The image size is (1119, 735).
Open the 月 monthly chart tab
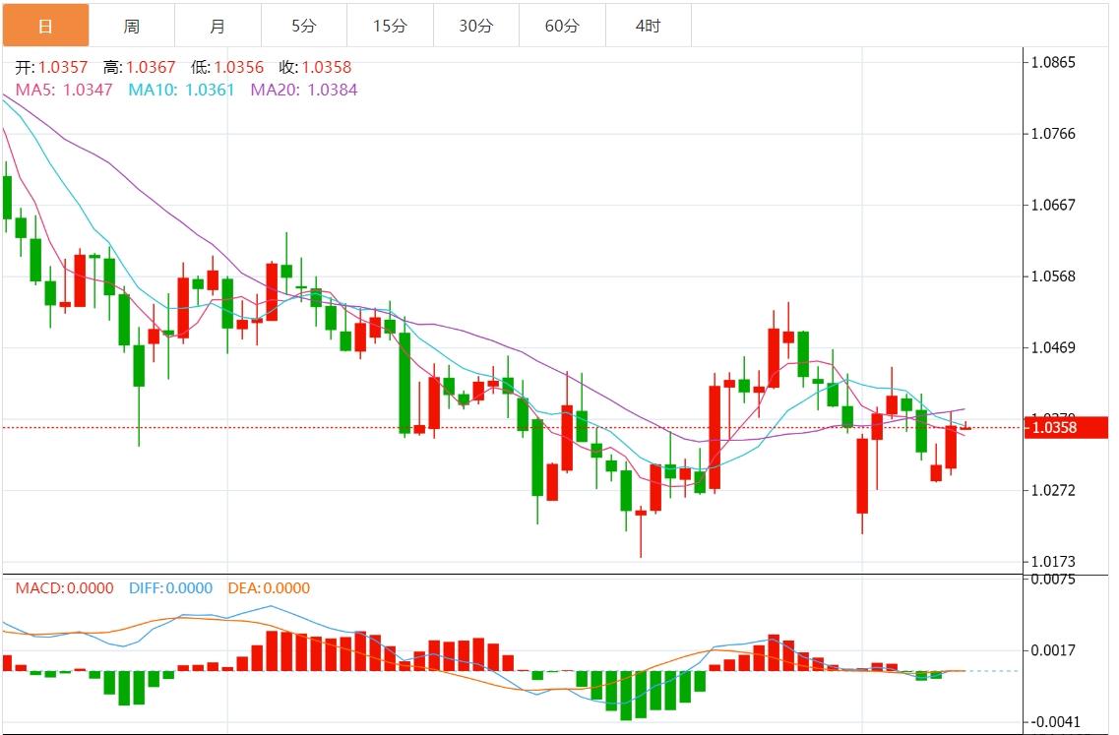218,26
